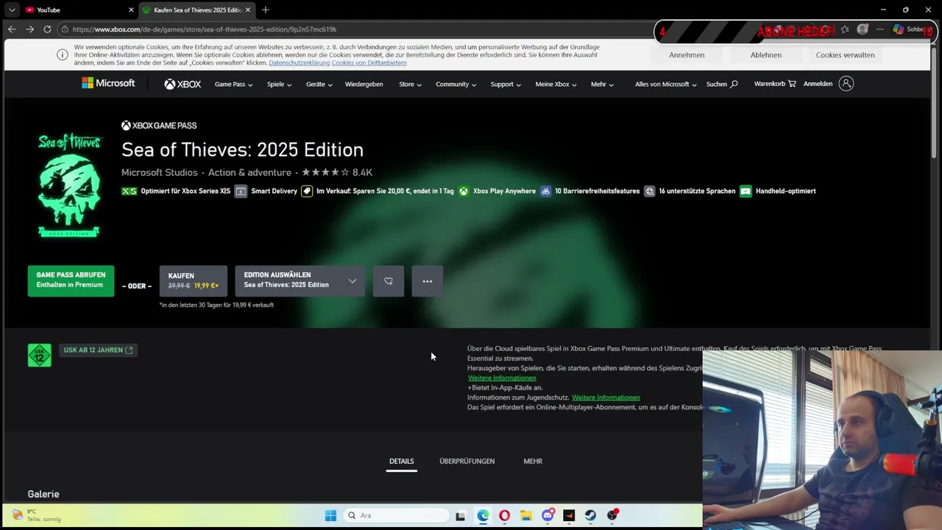Switch to the Überprüfungen tab
Screen dimensions: 942x530
pos(467,462)
